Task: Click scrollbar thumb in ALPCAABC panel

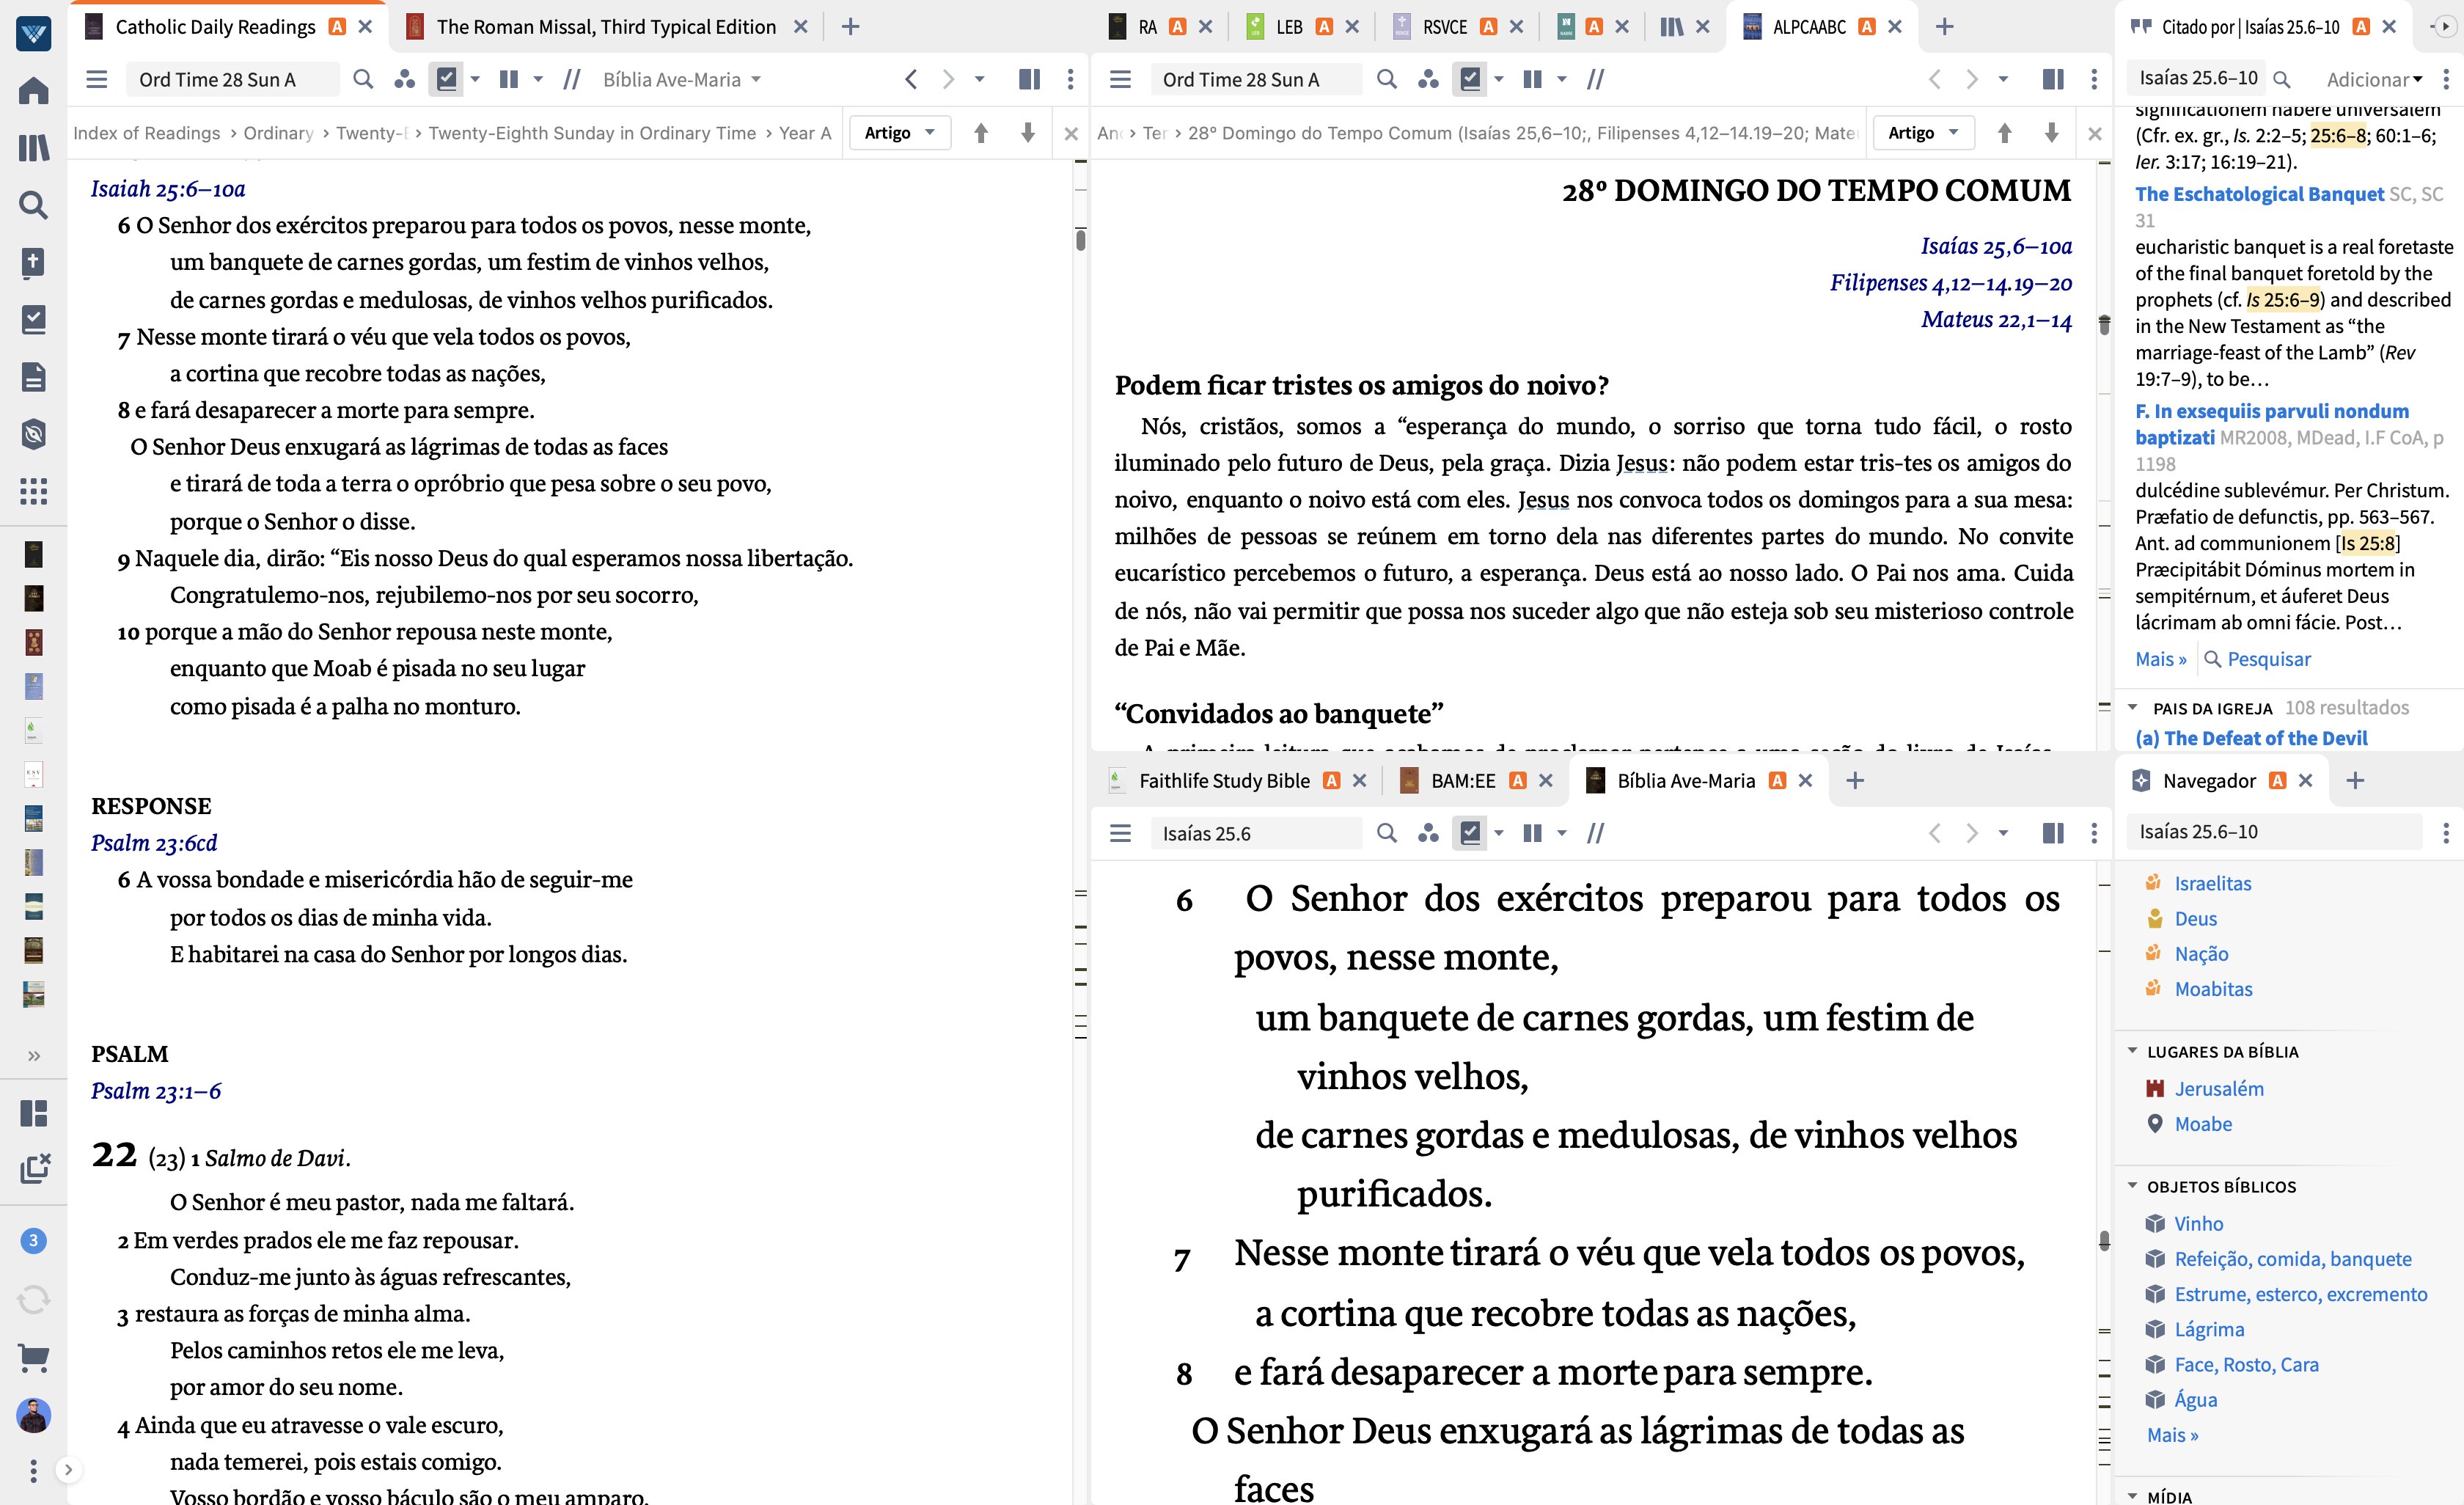Action: coord(2104,324)
